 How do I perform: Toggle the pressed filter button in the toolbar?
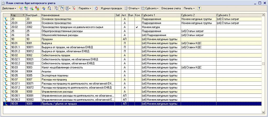[x=61, y=8]
